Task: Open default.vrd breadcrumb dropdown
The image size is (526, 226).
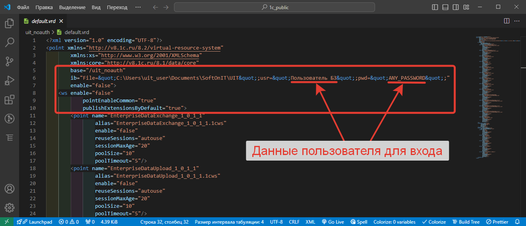Action: [x=77, y=32]
